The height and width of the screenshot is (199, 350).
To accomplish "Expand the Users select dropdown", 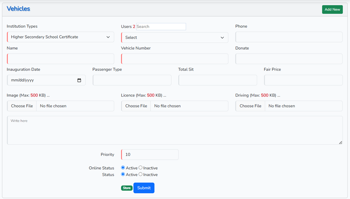I will point(174,37).
